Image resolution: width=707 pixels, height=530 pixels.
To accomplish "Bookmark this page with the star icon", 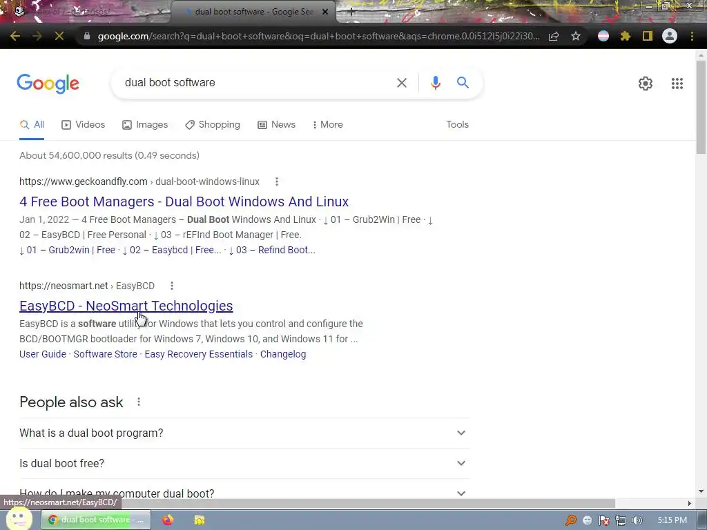I will pos(576,36).
